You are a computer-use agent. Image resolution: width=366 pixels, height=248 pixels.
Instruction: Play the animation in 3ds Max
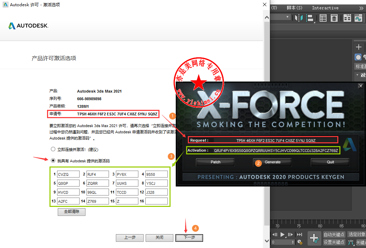pyautogui.click(x=283, y=235)
